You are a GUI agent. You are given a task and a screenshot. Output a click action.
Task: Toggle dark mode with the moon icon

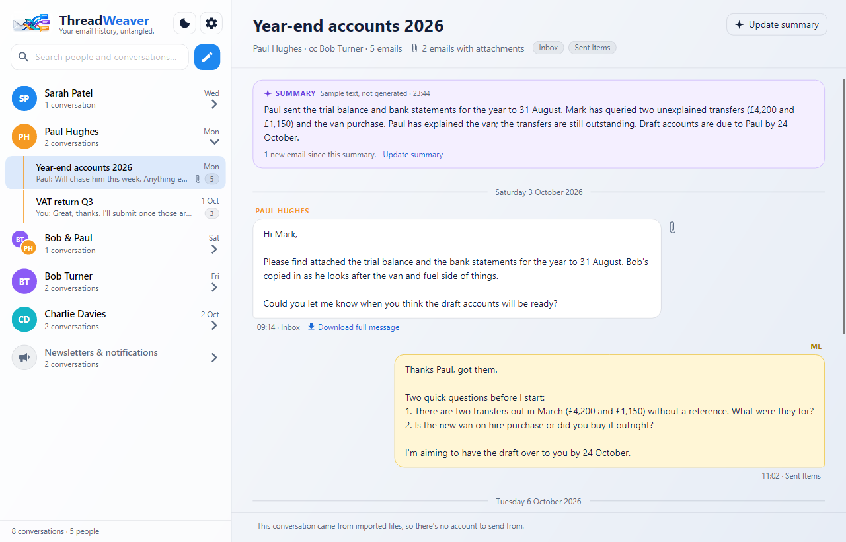(x=185, y=24)
